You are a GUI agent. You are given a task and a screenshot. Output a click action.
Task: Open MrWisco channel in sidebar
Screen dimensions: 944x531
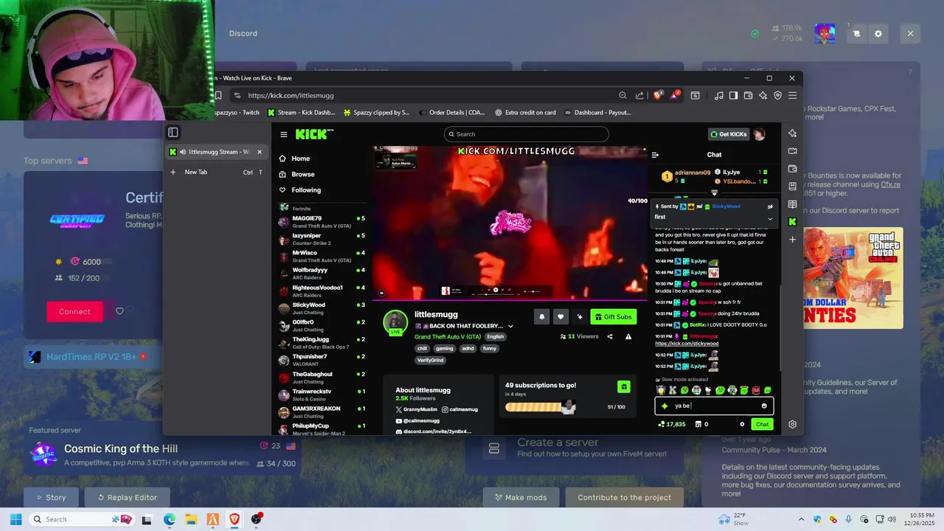322,256
